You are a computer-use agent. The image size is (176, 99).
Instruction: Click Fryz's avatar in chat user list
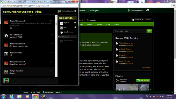click(62, 28)
